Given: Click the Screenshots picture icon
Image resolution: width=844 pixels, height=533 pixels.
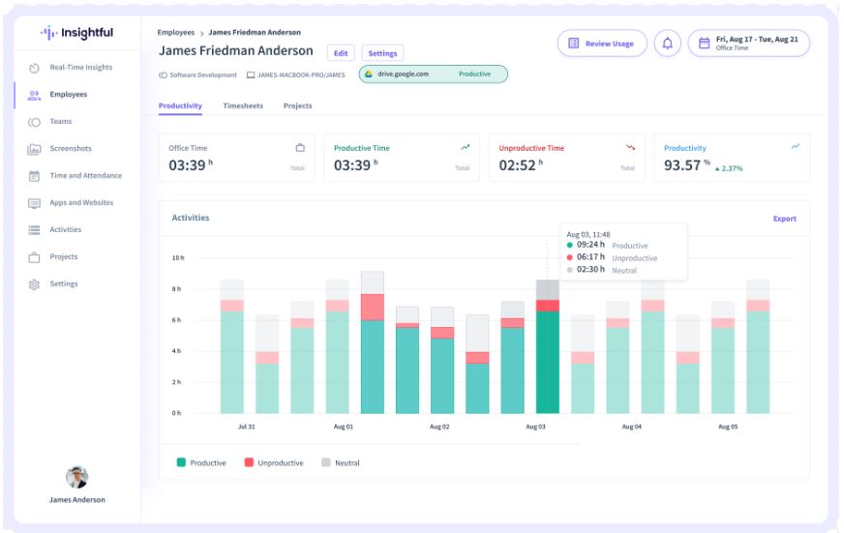Looking at the screenshot, I should 34,149.
